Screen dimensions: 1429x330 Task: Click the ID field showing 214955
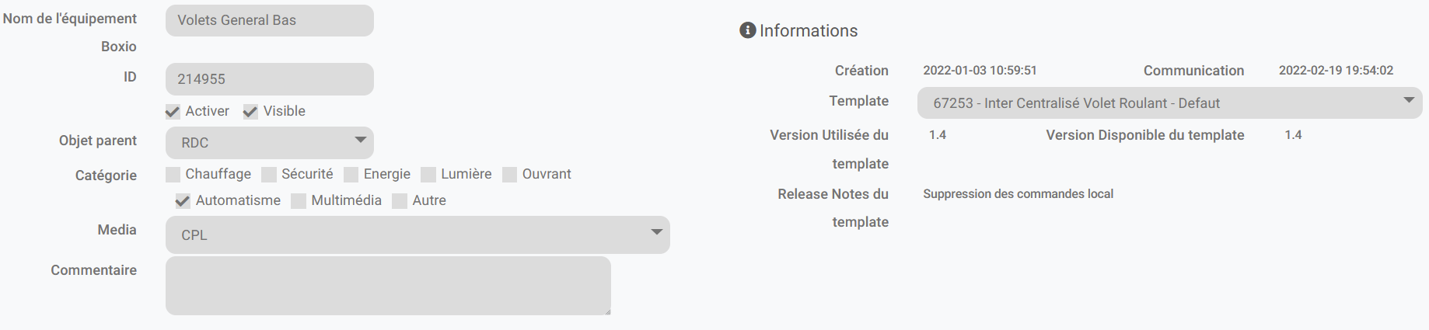tap(270, 79)
